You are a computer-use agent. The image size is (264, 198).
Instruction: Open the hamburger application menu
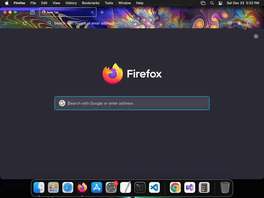[258, 23]
